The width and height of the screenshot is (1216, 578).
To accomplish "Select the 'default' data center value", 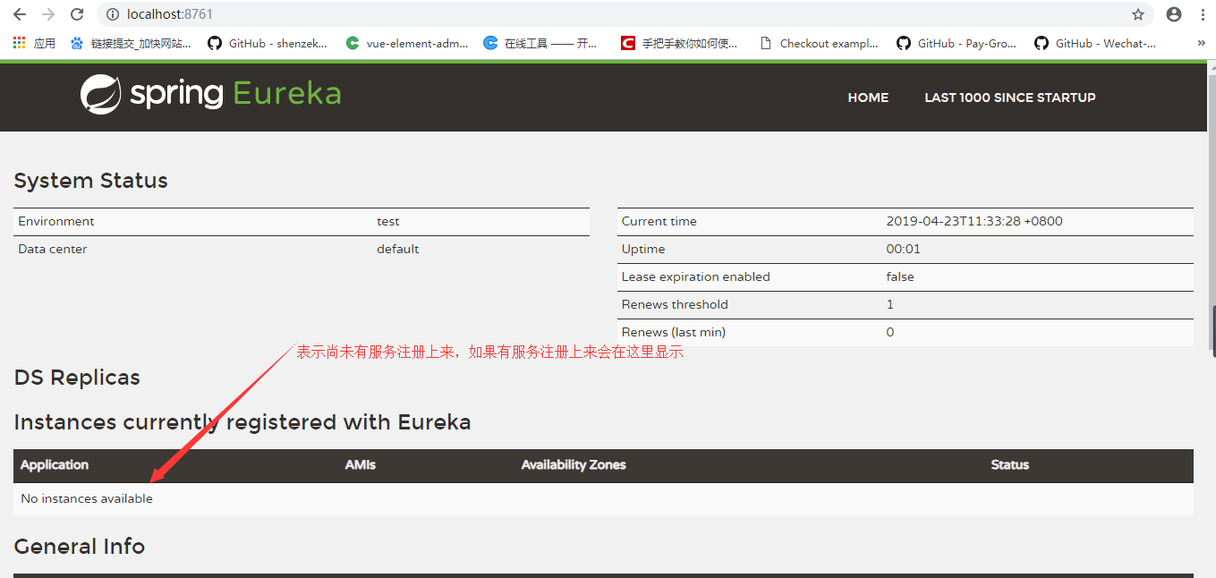I will click(398, 249).
